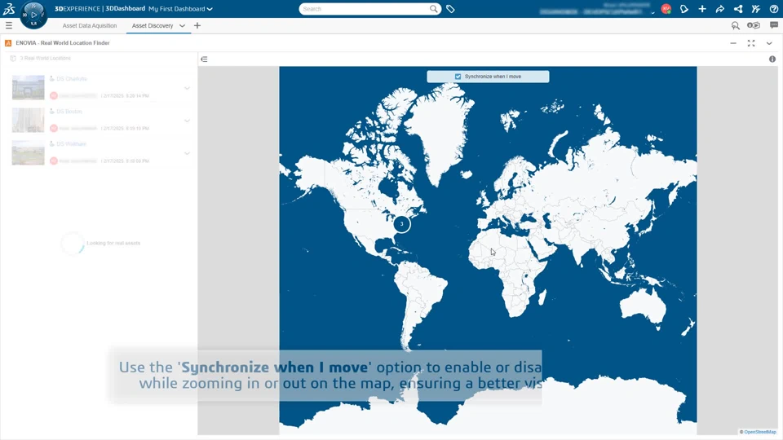Open the DS Charlotte location link
Image resolution: width=783 pixels, height=440 pixels.
pyautogui.click(x=72, y=79)
